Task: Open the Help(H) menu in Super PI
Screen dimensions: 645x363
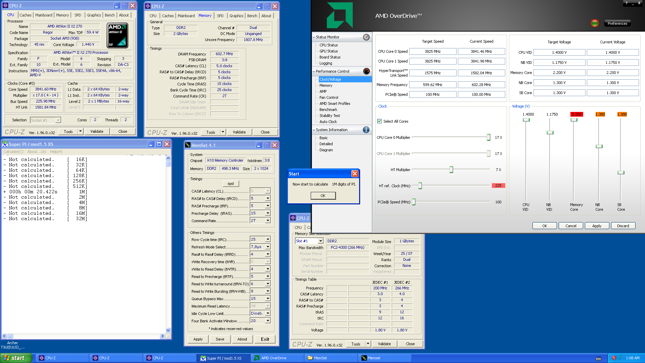Action: (x=56, y=152)
